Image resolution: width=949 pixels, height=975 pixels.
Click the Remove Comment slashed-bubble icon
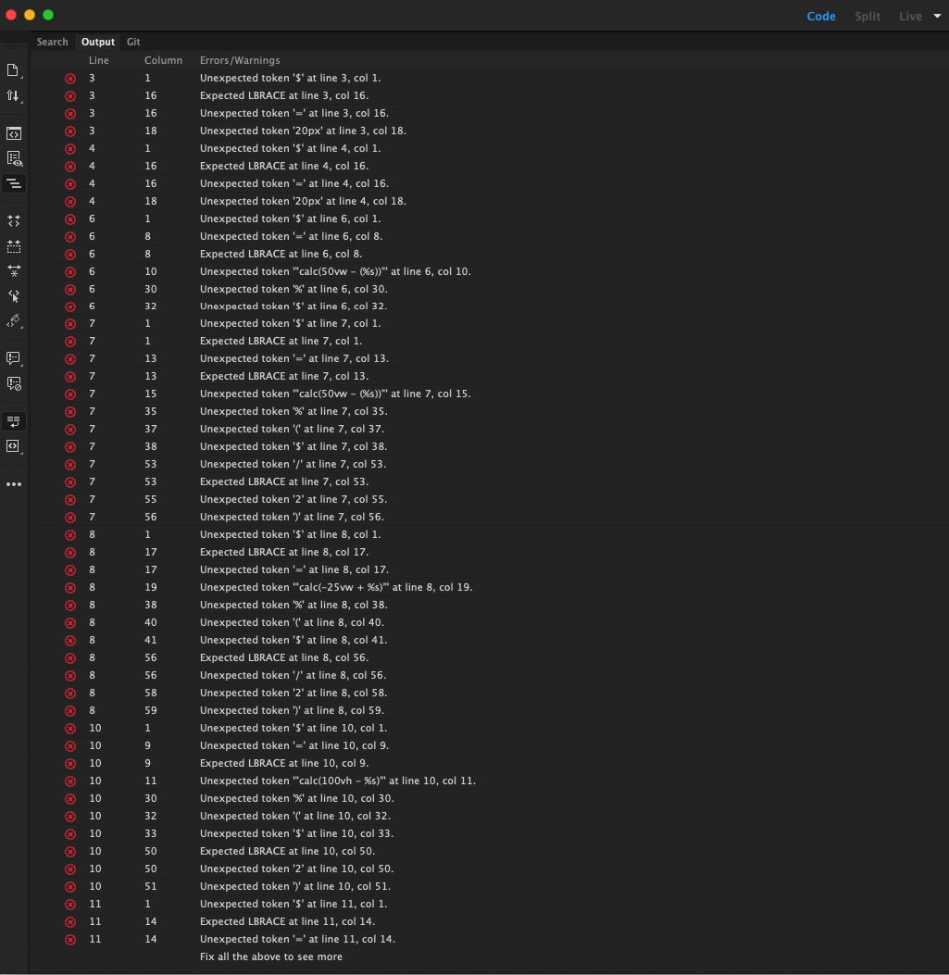pos(13,383)
